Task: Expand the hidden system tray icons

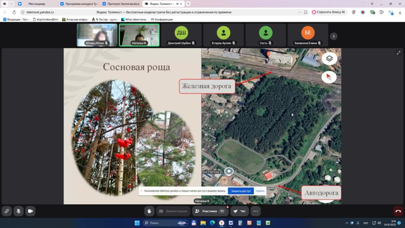Action: [x=347, y=223]
